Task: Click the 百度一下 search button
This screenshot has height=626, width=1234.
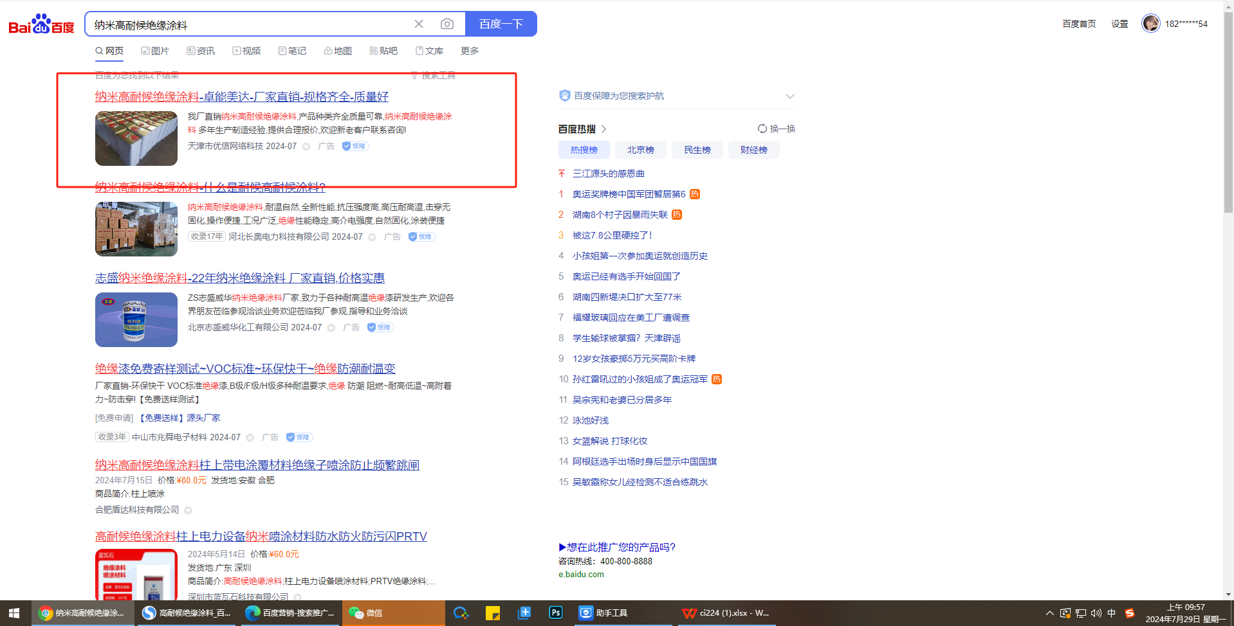Action: point(501,24)
